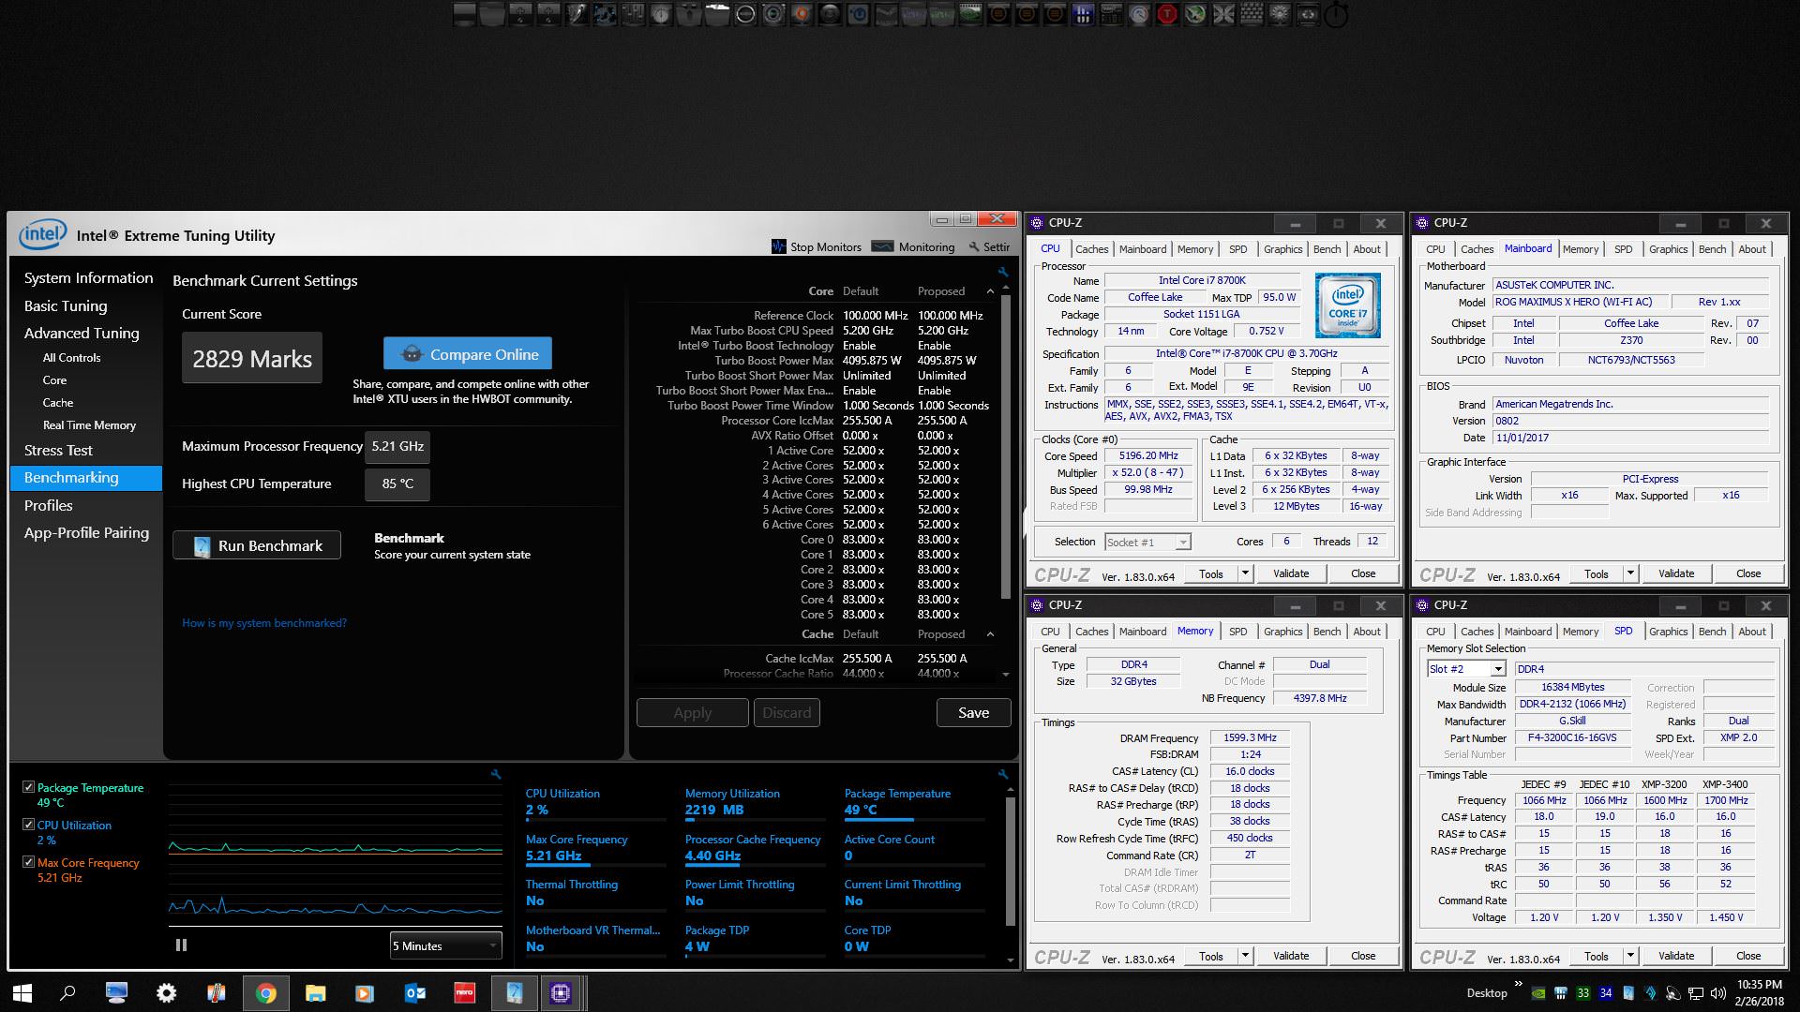This screenshot has height=1012, width=1800.
Task: Select Stress Test in the XTU sidebar
Action: 58,451
